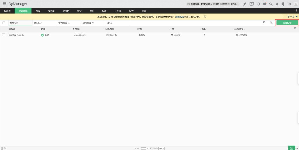Screen dimensions: 299x150
Task: Click the 桌面机 category cell
Action: tap(141, 35)
